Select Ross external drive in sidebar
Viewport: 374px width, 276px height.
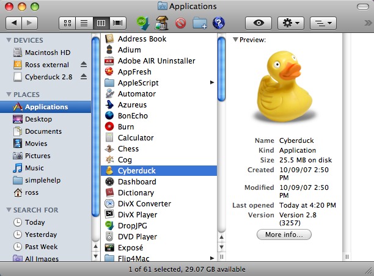click(x=45, y=65)
